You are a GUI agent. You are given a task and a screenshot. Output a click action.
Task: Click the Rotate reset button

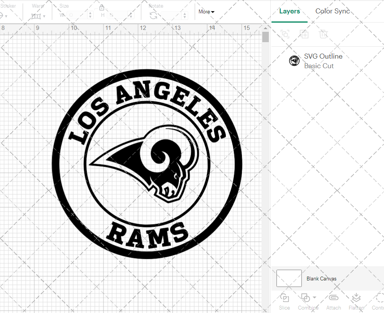coord(153,16)
